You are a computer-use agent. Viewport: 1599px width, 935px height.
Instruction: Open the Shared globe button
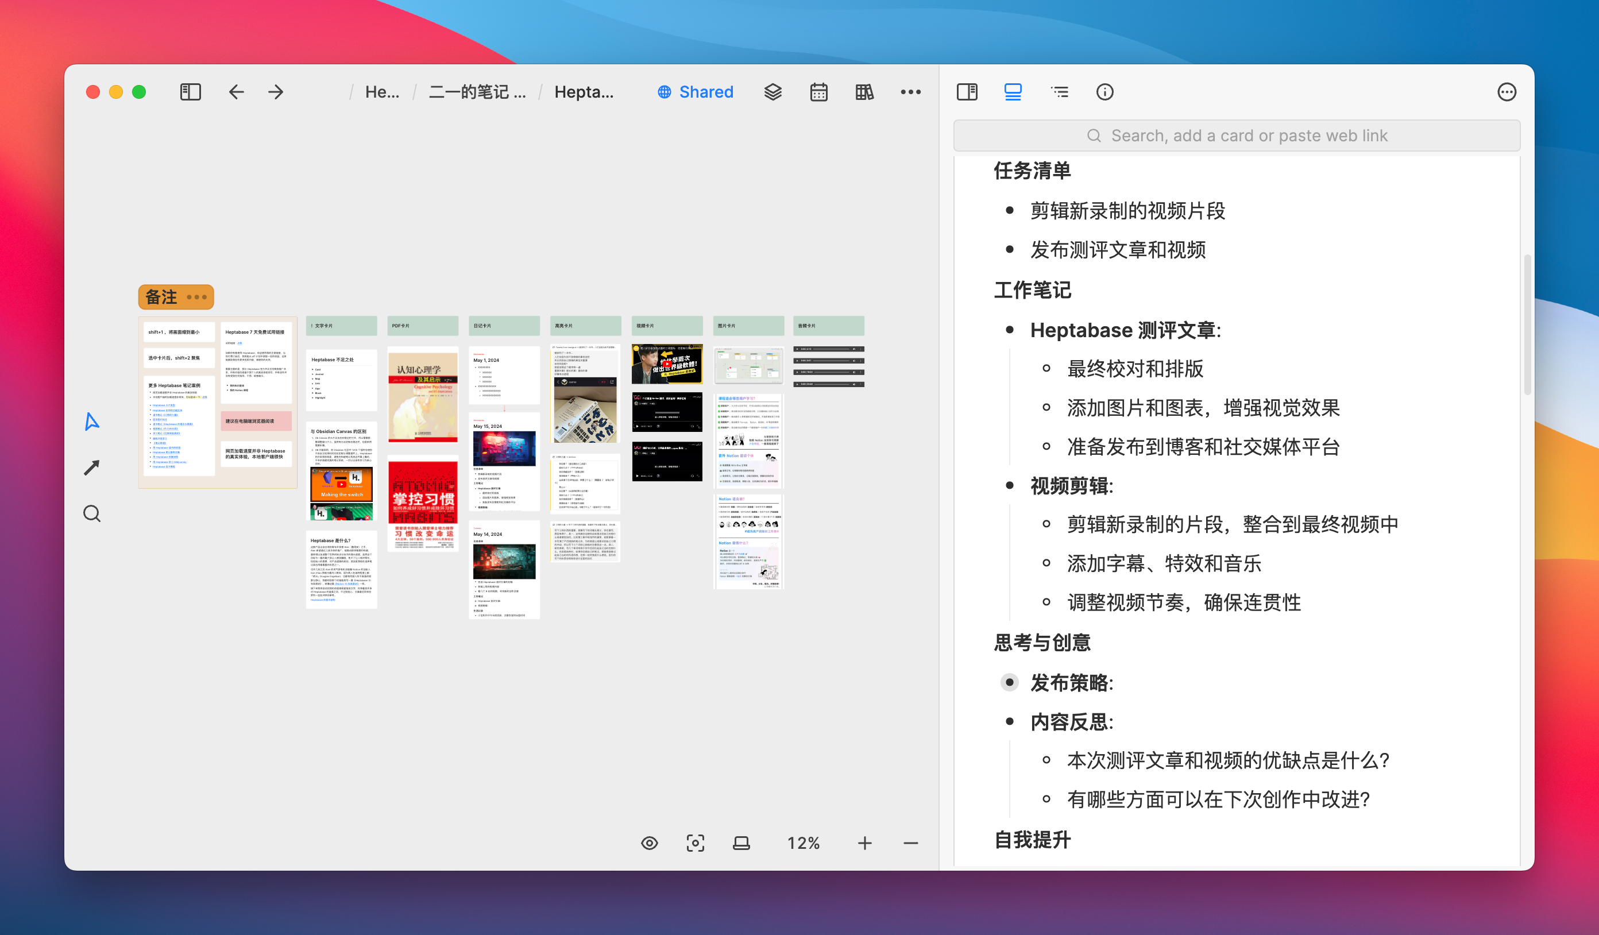click(x=696, y=92)
